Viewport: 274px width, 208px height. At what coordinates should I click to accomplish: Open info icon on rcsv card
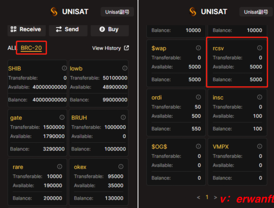260,48
